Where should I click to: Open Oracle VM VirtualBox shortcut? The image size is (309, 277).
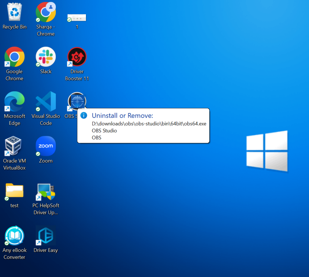13,146
